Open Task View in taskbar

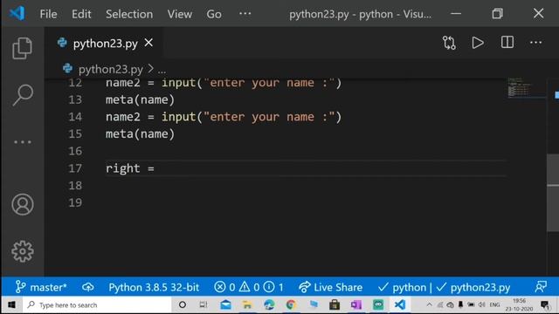click(204, 304)
